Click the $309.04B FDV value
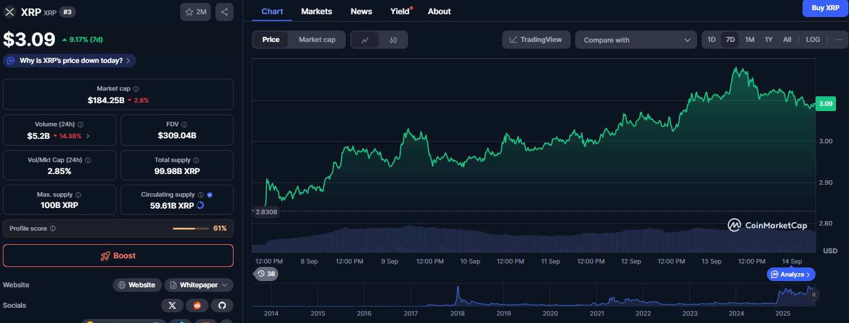This screenshot has height=323, width=849. click(177, 135)
